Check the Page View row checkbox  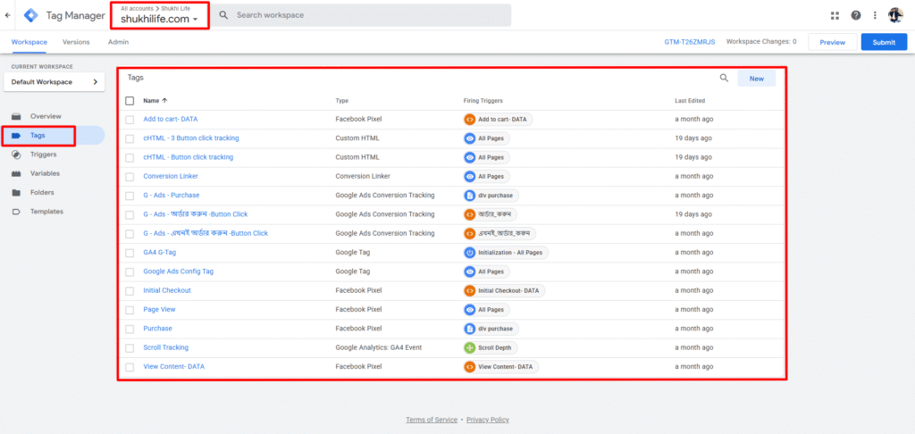click(130, 310)
